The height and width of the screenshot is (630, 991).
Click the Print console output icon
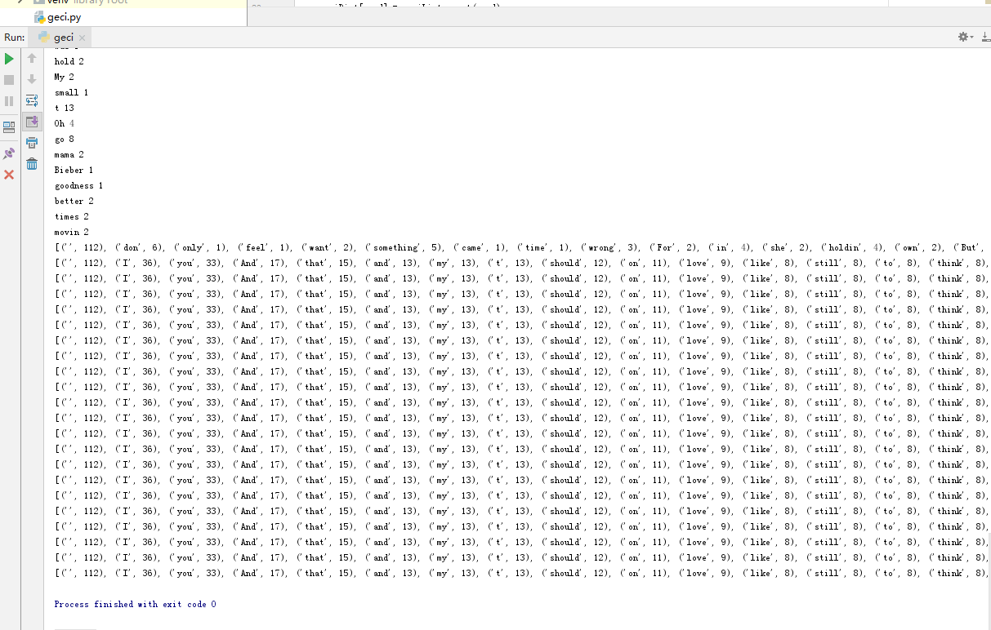pos(32,143)
